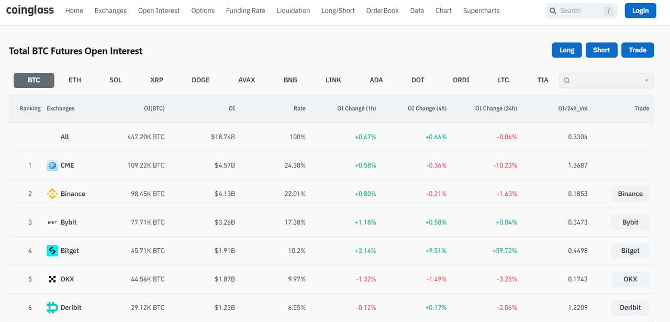
Task: Click the magnifier icon in coin selector
Action: tap(566, 80)
